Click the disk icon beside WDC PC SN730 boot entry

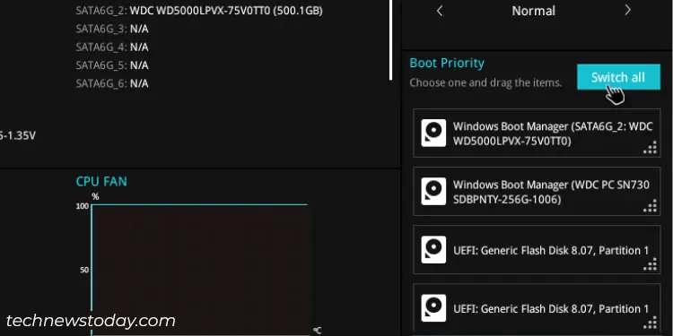[x=433, y=191]
